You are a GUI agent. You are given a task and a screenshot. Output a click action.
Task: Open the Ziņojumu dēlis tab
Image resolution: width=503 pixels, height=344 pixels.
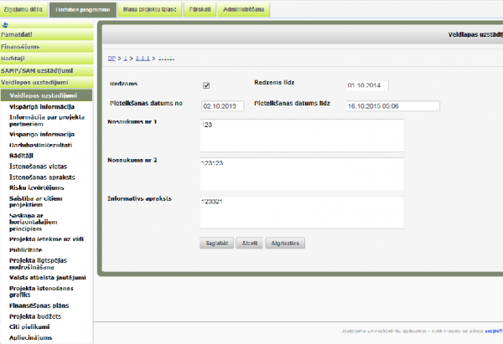[23, 10]
